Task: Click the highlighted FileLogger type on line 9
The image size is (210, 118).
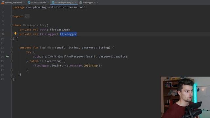Action: [x=68, y=34]
